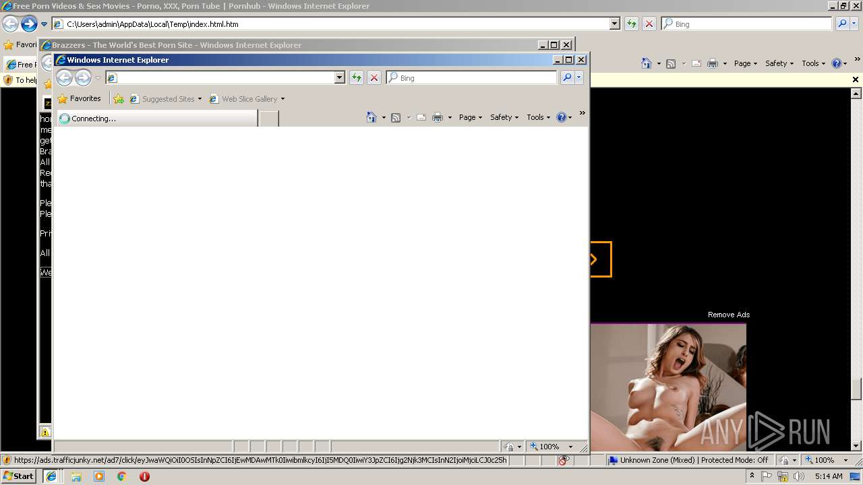This screenshot has width=863, height=485.
Task: Expand Home options arrow in front IE
Action: 384,118
